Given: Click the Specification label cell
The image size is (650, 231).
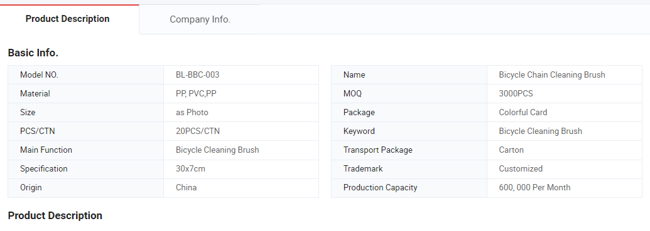Looking at the screenshot, I should point(86,169).
